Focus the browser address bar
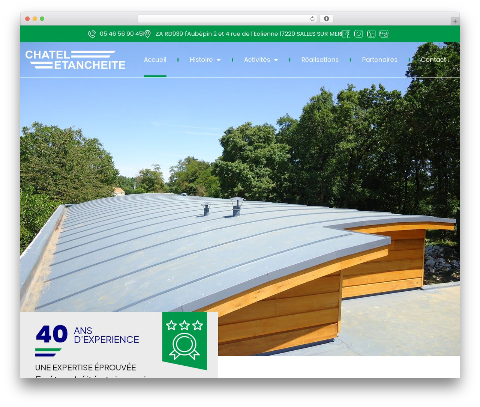This screenshot has height=407, width=480. pos(227,19)
